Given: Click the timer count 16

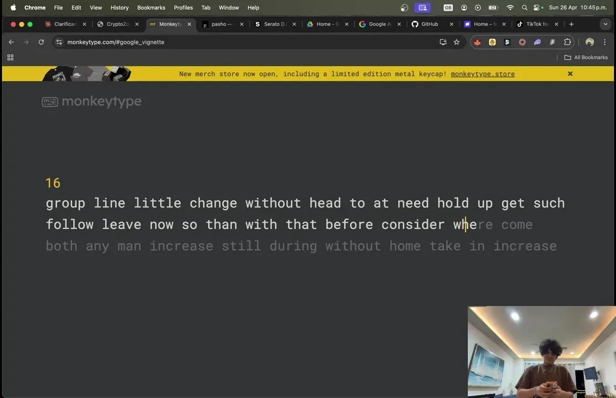Looking at the screenshot, I should coord(53,183).
